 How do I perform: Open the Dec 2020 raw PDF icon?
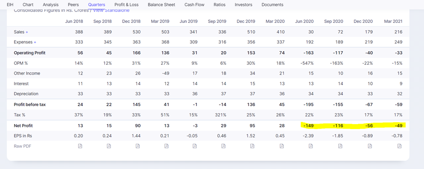tap(370, 146)
